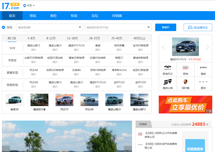215x152 pixels.
Task: Select the 找车 radio button
Action: [x=4, y=28]
